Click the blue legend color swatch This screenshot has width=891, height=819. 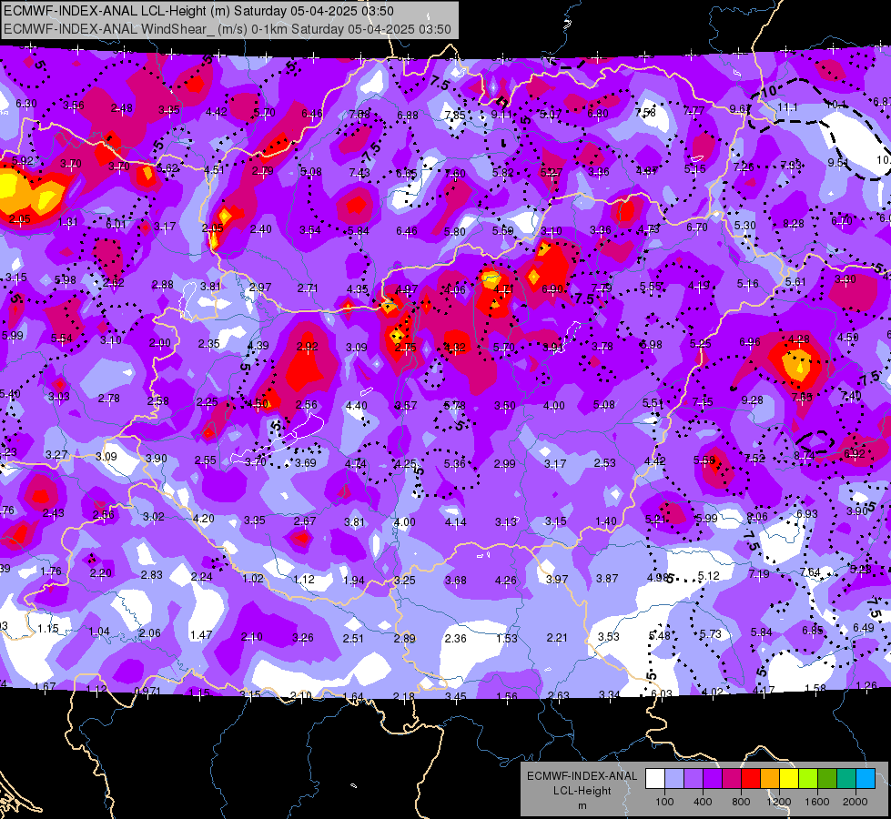pyautogui.click(x=866, y=779)
